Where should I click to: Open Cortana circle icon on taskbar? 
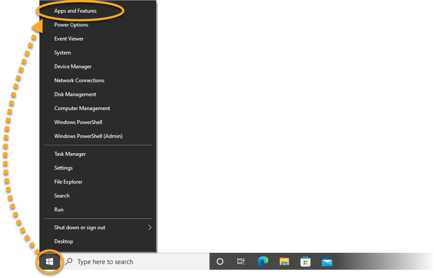click(x=220, y=261)
